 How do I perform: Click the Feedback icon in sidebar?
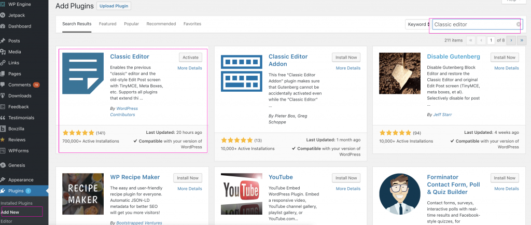pos(3,107)
